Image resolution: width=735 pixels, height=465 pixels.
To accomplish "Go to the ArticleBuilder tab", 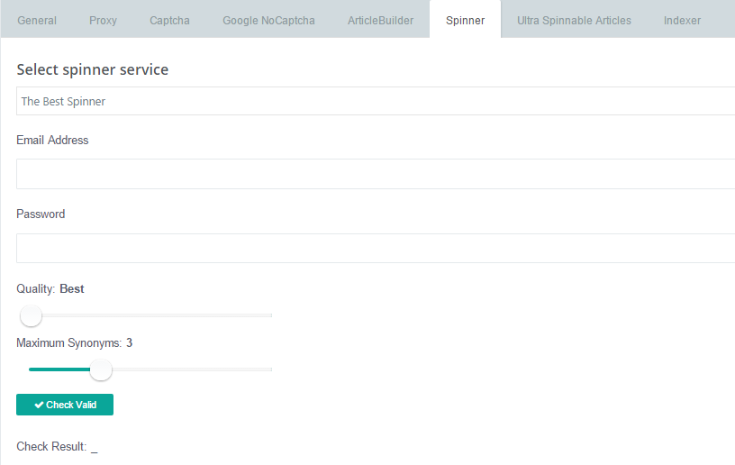I will point(381,21).
